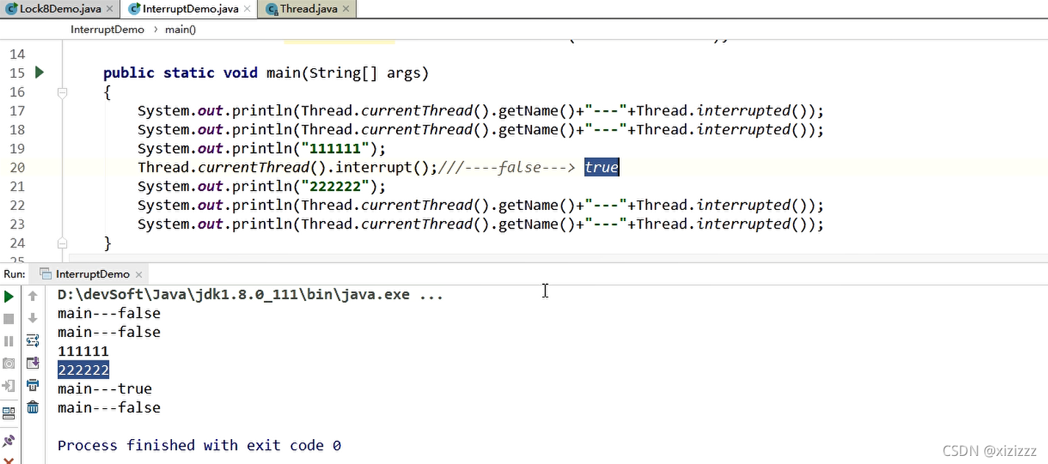Toggle the Soft-Wrap output icon
This screenshot has width=1048, height=464.
(x=32, y=341)
